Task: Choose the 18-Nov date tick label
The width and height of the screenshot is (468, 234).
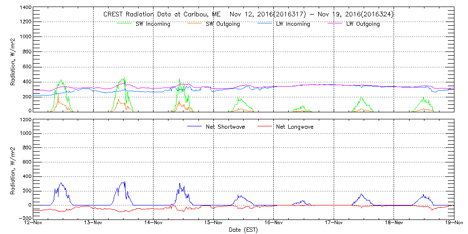Action: 394,223
